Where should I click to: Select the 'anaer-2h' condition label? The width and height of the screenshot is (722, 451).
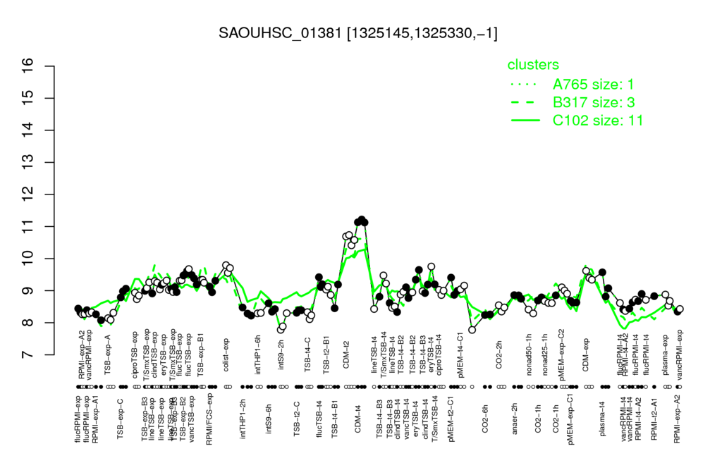point(514,419)
